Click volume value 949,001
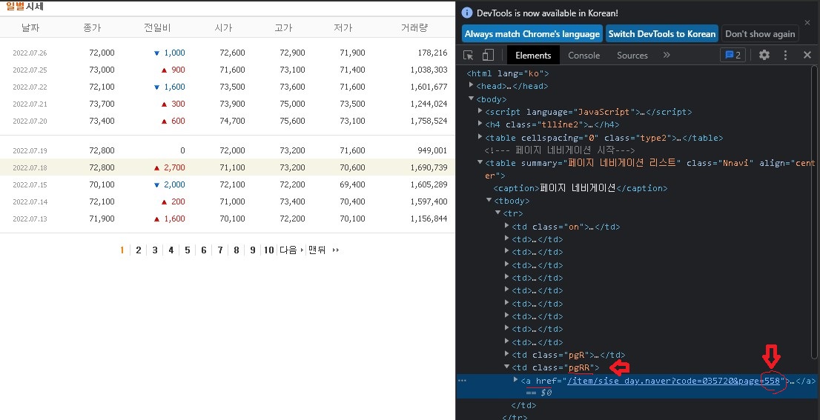This screenshot has height=420, width=820. coord(432,150)
